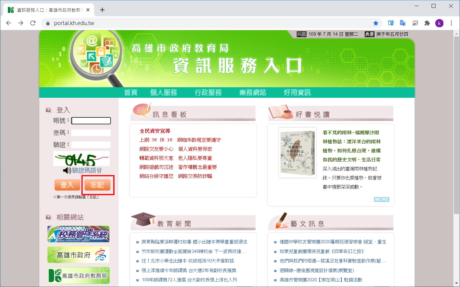Reload the page with the refresh icon
460x287 pixels.
33,23
